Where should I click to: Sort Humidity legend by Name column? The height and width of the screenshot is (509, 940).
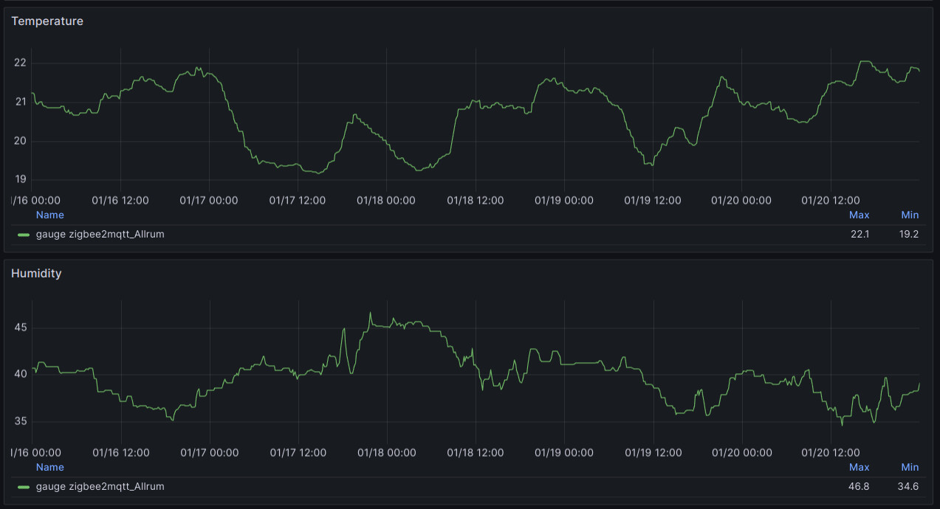[x=49, y=468]
